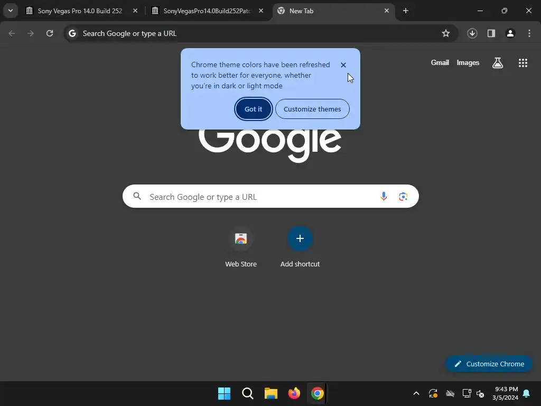Click the OneDrive cloud tray icon
Image resolution: width=541 pixels, height=406 pixels.
point(450,393)
